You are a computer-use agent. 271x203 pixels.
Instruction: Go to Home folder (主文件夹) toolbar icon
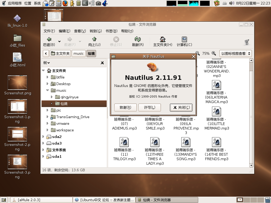(163, 39)
